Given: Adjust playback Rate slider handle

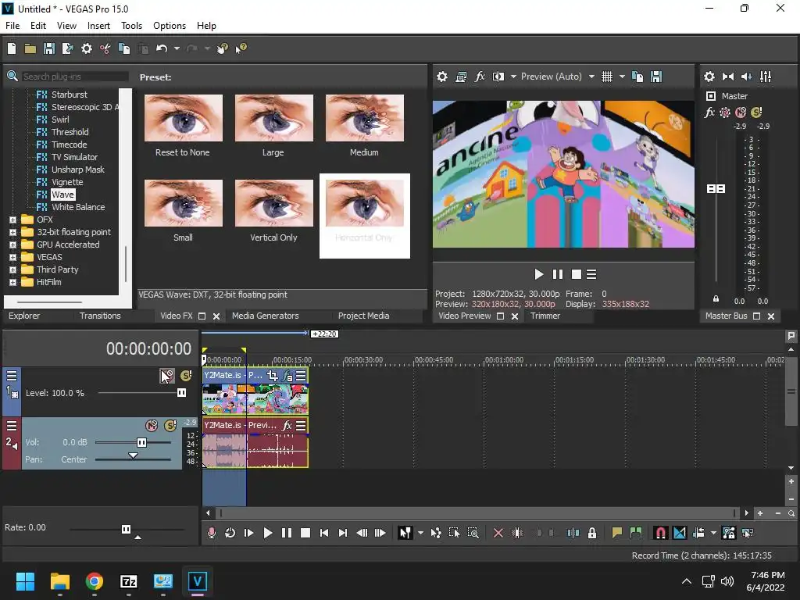Looking at the screenshot, I should click(x=126, y=529).
